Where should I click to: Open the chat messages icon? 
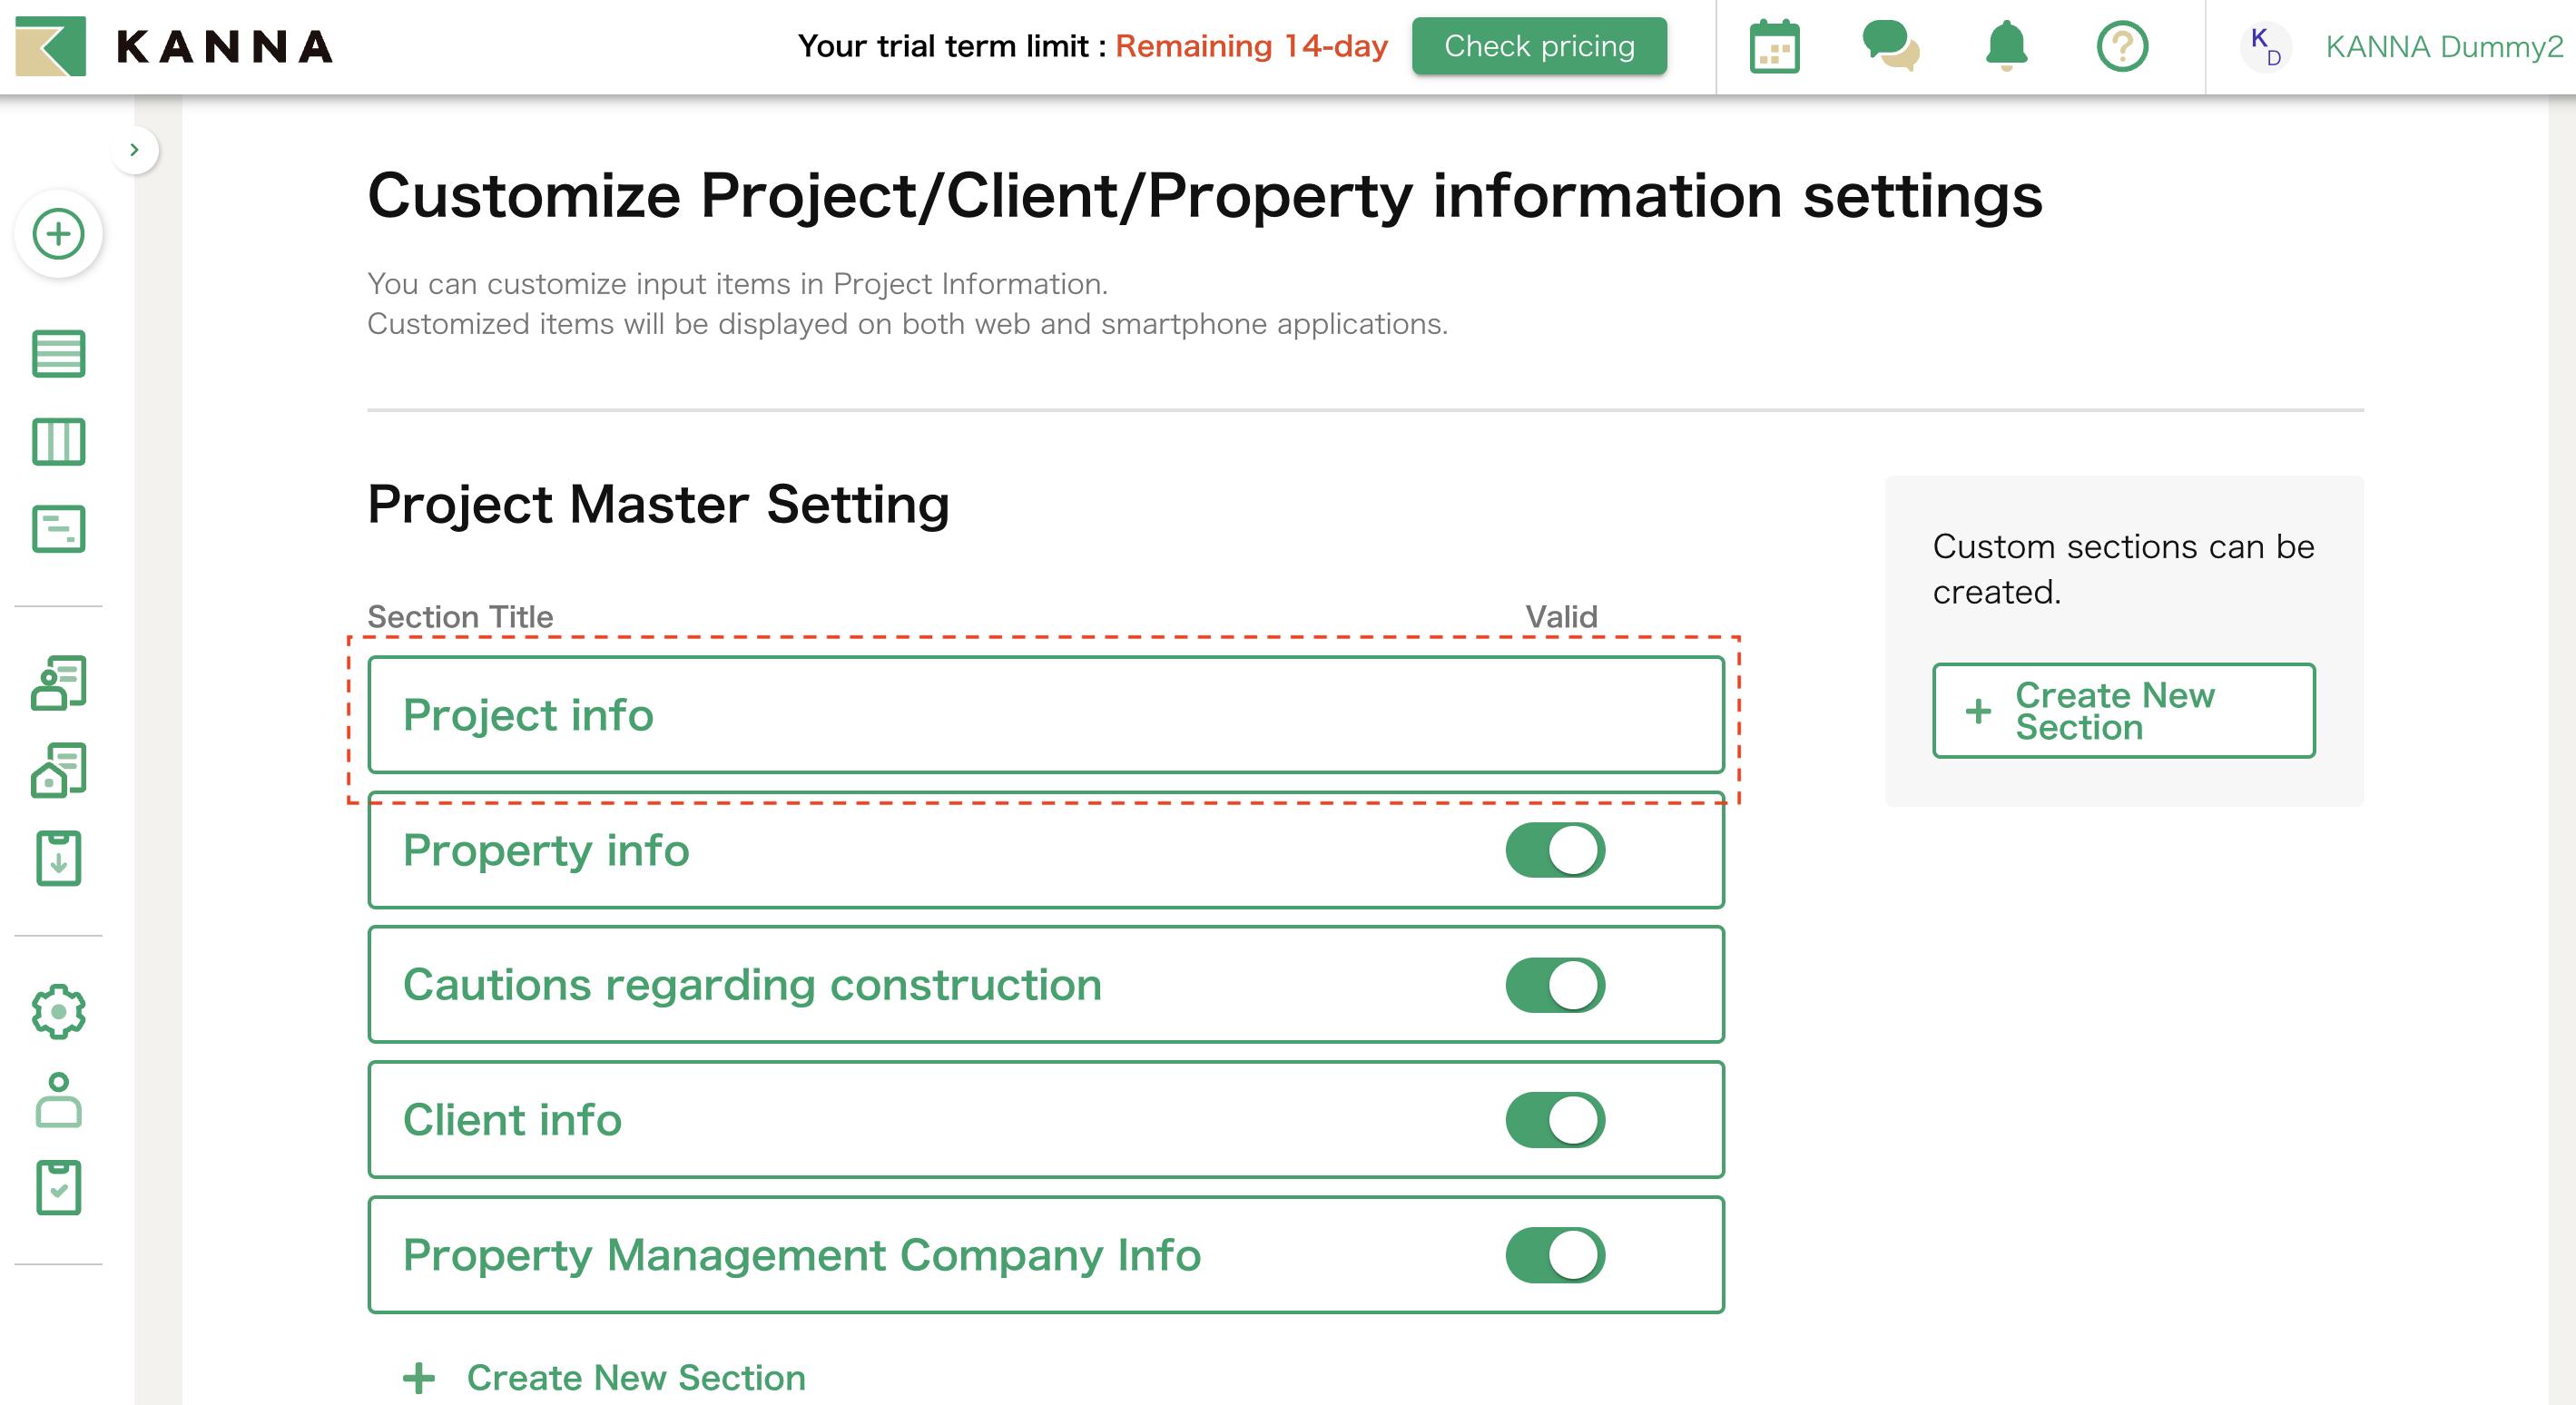(1890, 47)
